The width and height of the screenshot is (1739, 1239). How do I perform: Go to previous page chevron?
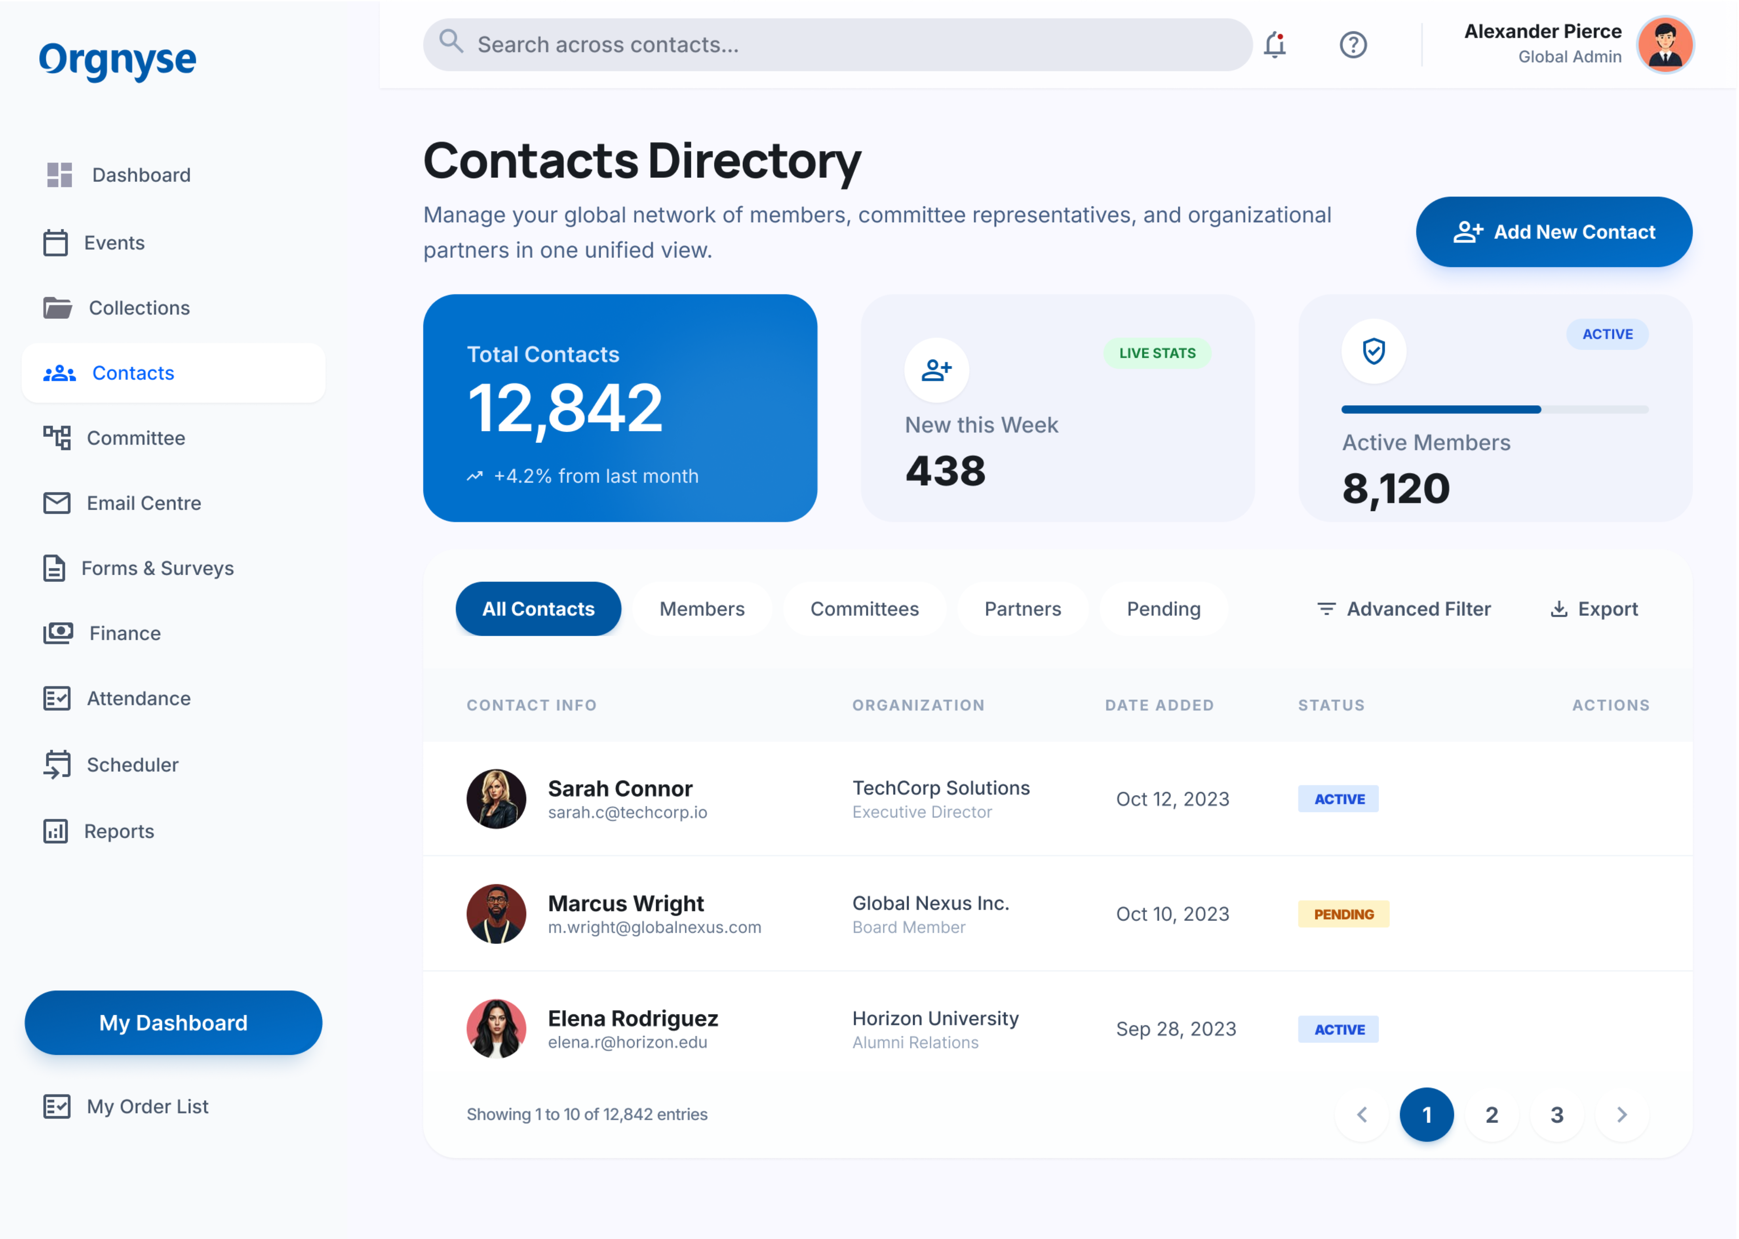(1361, 1115)
